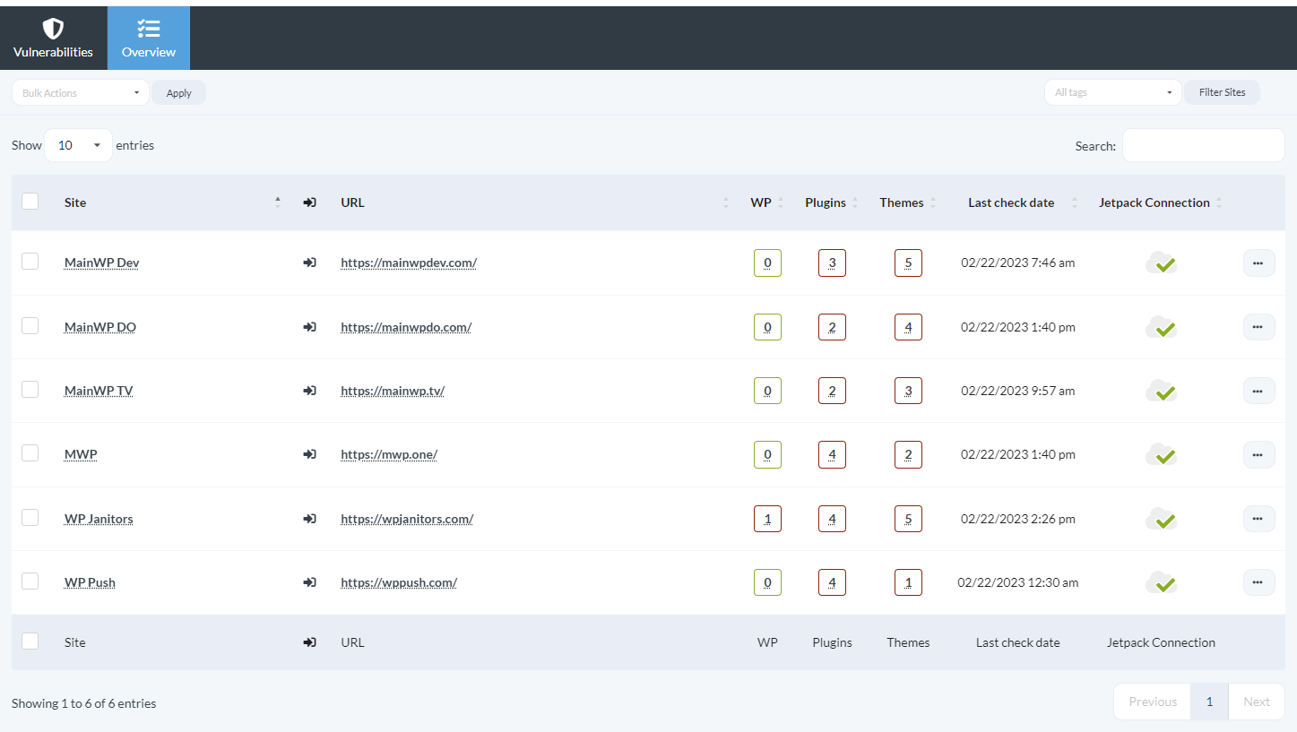Open WP Admin jump icon for MWP
This screenshot has height=732, width=1297.
coord(309,454)
